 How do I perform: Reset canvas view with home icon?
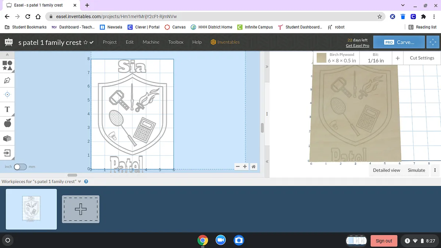coord(254,167)
